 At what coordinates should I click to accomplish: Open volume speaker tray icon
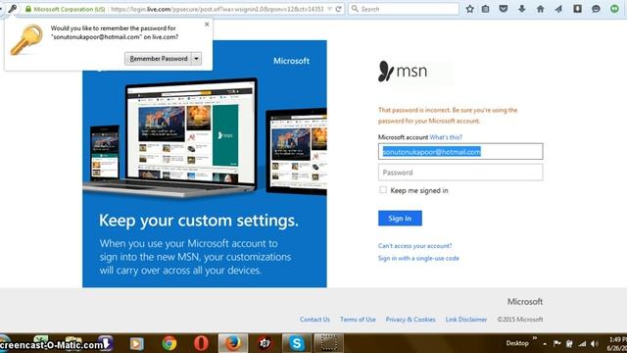pyautogui.click(x=595, y=344)
